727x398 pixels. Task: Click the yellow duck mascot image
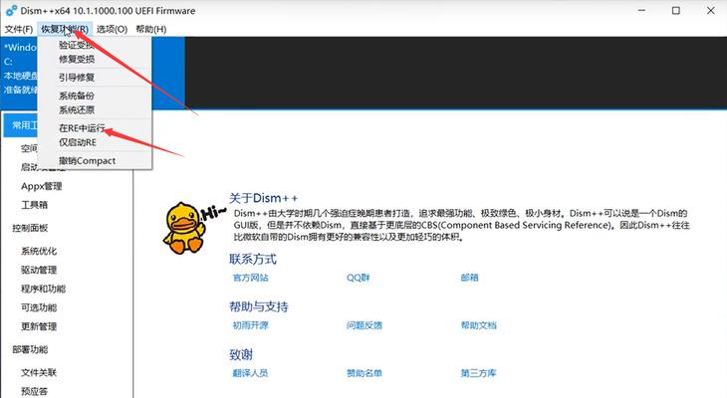(184, 228)
